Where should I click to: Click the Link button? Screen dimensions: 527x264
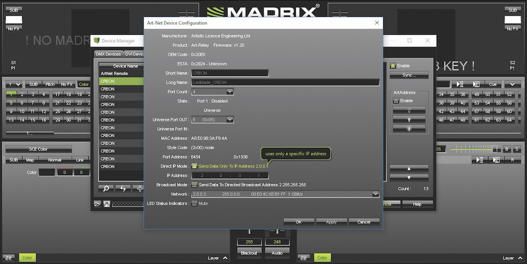(80, 160)
